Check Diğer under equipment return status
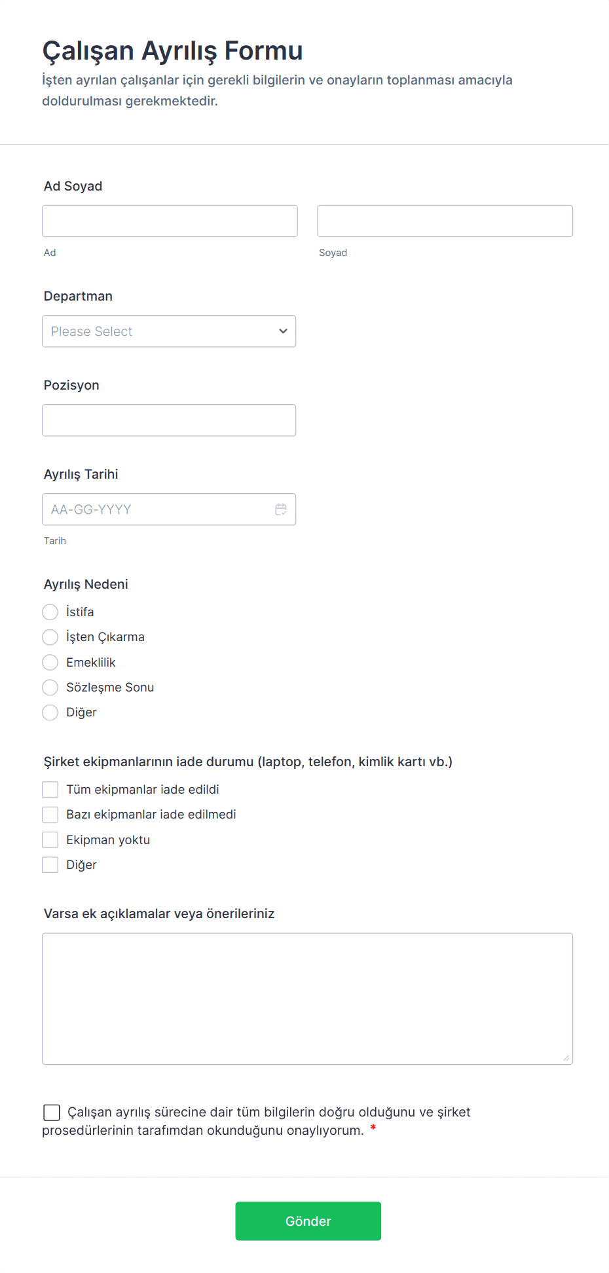The height and width of the screenshot is (1273, 609). click(x=50, y=865)
